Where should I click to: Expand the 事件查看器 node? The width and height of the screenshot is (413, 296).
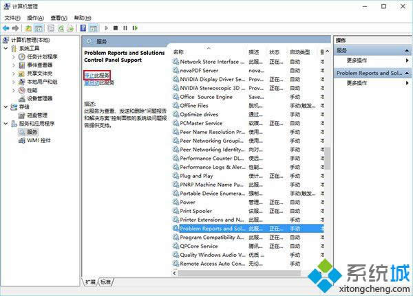tap(14, 65)
